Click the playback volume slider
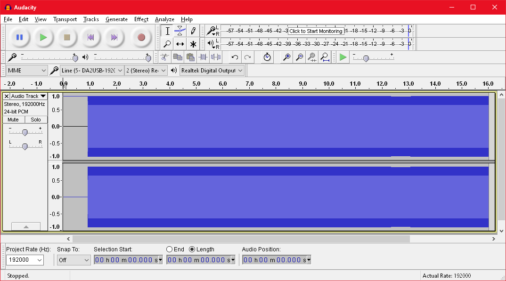This screenshot has width=506, height=281. coord(122,57)
